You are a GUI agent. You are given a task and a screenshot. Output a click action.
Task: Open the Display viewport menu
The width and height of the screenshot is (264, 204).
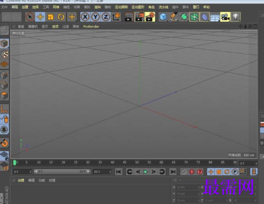tap(45, 27)
